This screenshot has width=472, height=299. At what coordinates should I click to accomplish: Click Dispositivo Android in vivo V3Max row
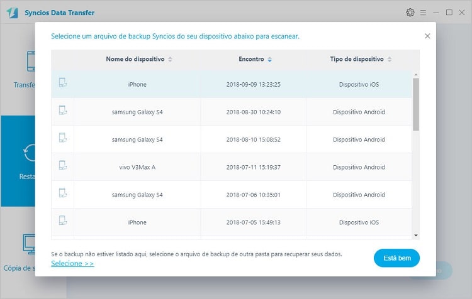(359, 167)
